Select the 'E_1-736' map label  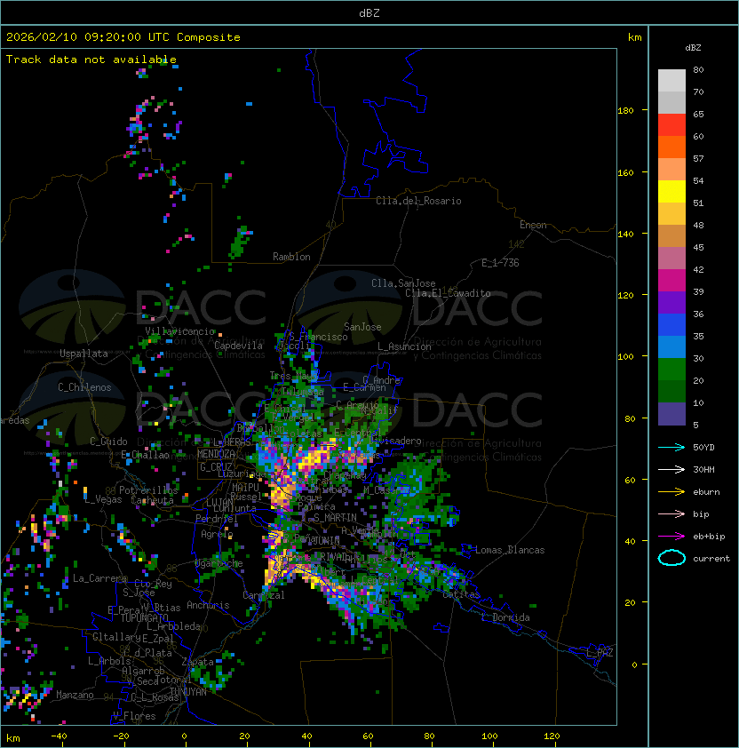point(500,263)
